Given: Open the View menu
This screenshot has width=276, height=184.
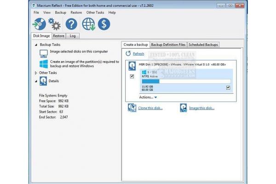Looking at the screenshot, I should pos(47,12).
